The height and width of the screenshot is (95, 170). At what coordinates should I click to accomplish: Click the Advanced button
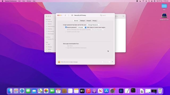pyautogui.click(x=106, y=62)
